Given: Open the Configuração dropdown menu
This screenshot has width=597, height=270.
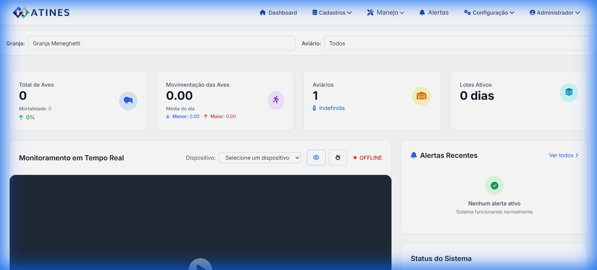Looking at the screenshot, I should [489, 13].
